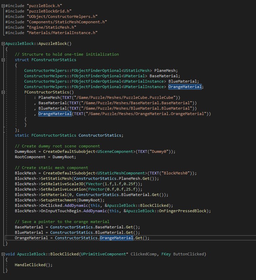Click highlighted OrangeMaterial in the struct declaration

pos(185,87)
